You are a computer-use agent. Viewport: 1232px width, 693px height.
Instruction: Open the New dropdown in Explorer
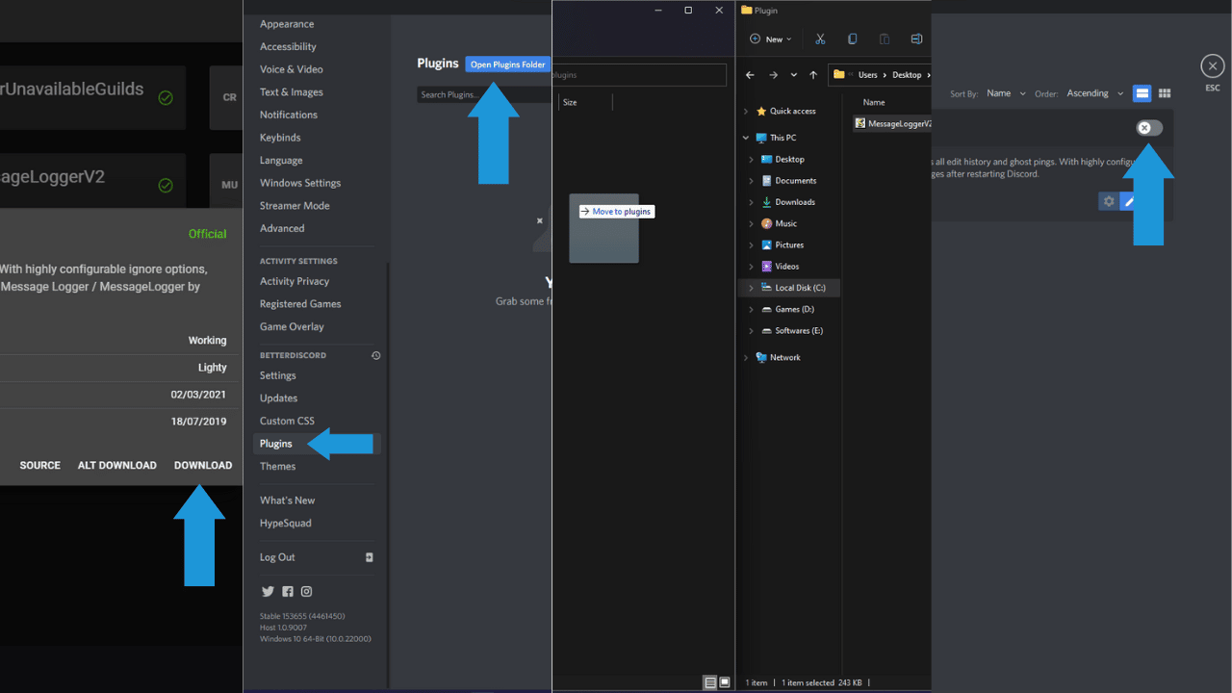pos(770,39)
